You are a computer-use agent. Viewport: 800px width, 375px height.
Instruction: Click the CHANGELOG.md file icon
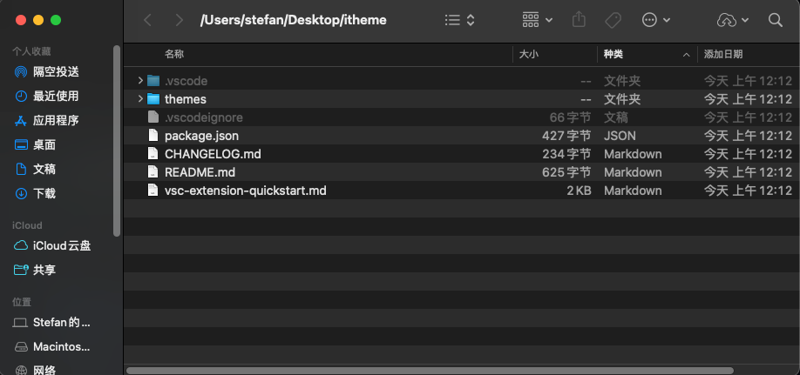pyautogui.click(x=153, y=154)
